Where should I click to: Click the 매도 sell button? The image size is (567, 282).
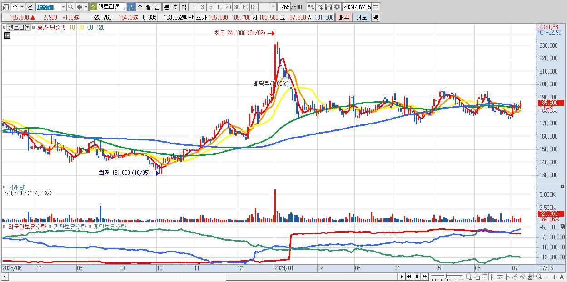[x=362, y=17]
